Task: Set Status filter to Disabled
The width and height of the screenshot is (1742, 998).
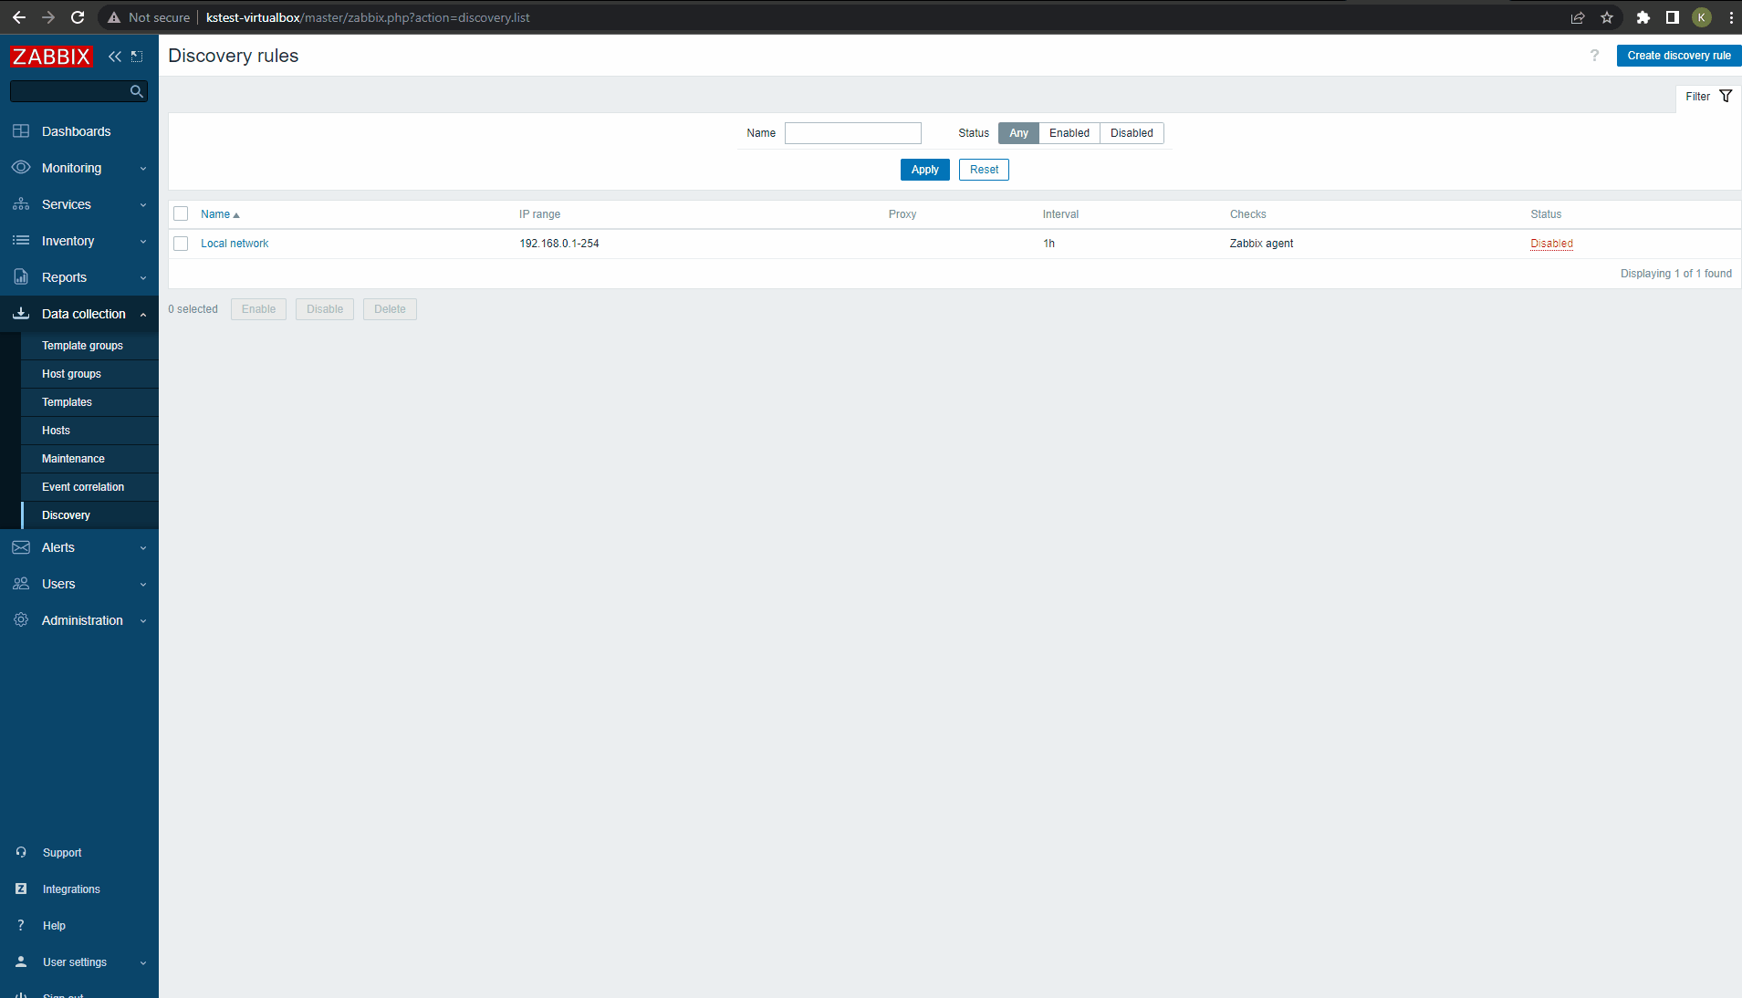Action: (x=1132, y=133)
